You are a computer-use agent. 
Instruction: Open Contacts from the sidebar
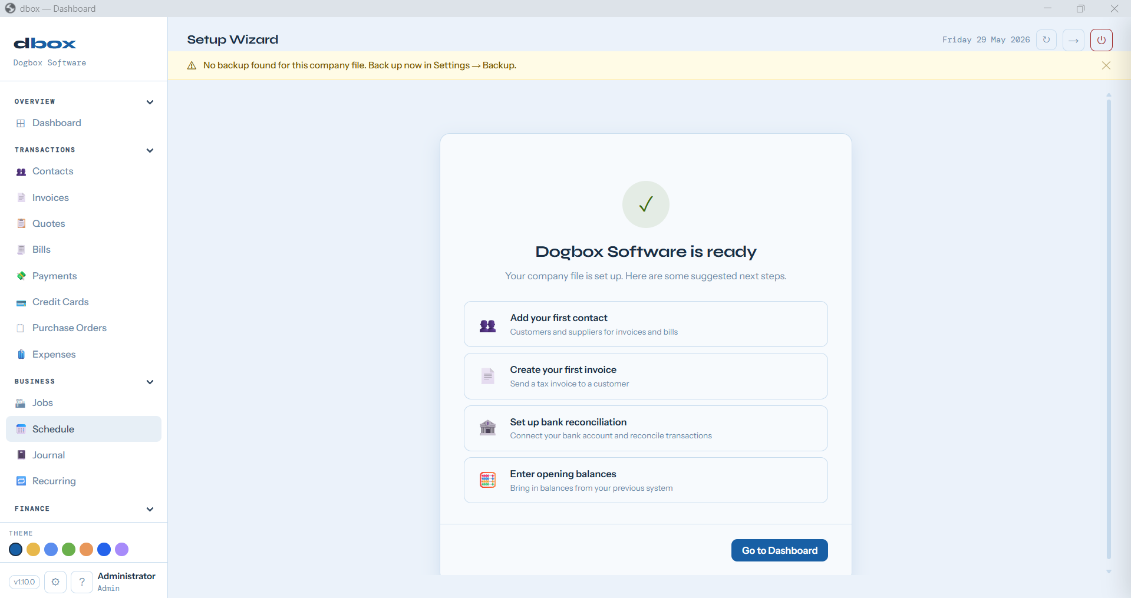click(84, 171)
